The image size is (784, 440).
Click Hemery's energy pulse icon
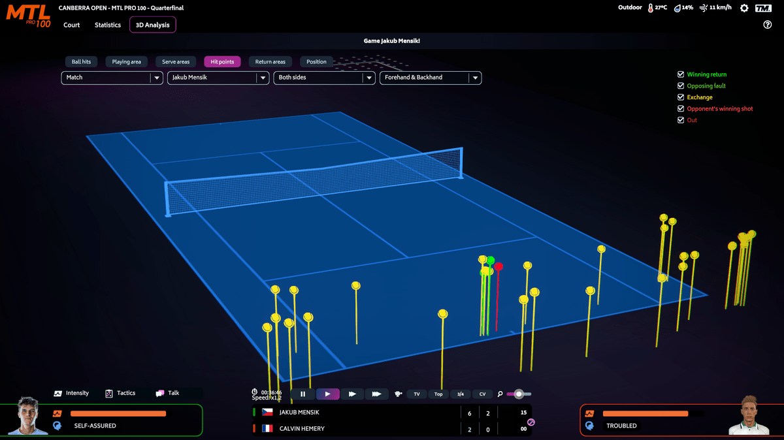click(x=589, y=413)
